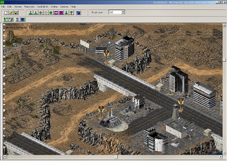Save the map using floppy disk icon

click(16, 12)
